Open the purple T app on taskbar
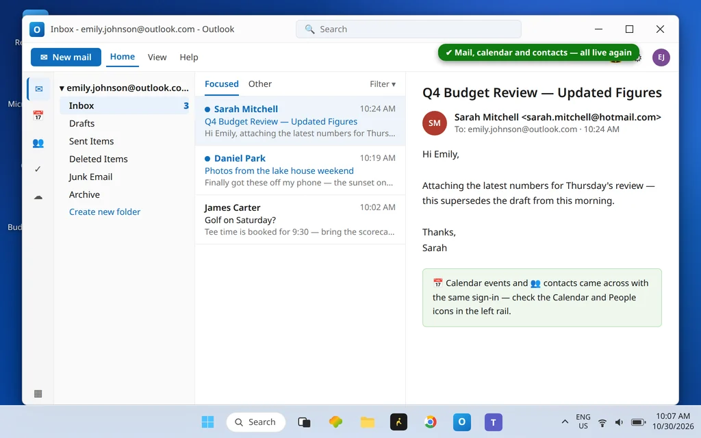Viewport: 701px width, 438px height. click(493, 422)
